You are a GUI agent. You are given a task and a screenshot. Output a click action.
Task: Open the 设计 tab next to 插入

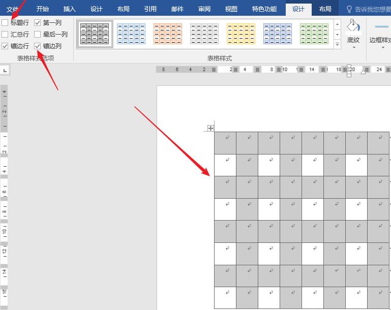tap(96, 9)
